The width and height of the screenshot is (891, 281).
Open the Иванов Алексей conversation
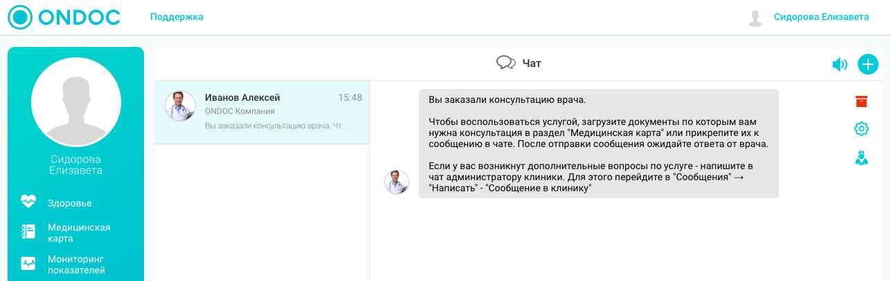262,112
